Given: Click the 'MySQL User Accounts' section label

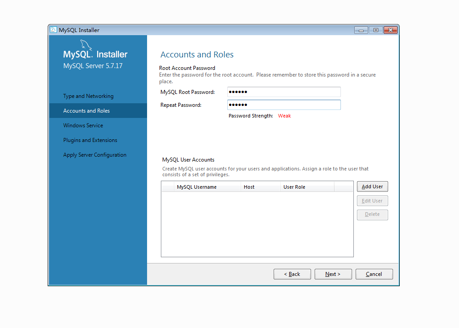Looking at the screenshot, I should pos(188,160).
